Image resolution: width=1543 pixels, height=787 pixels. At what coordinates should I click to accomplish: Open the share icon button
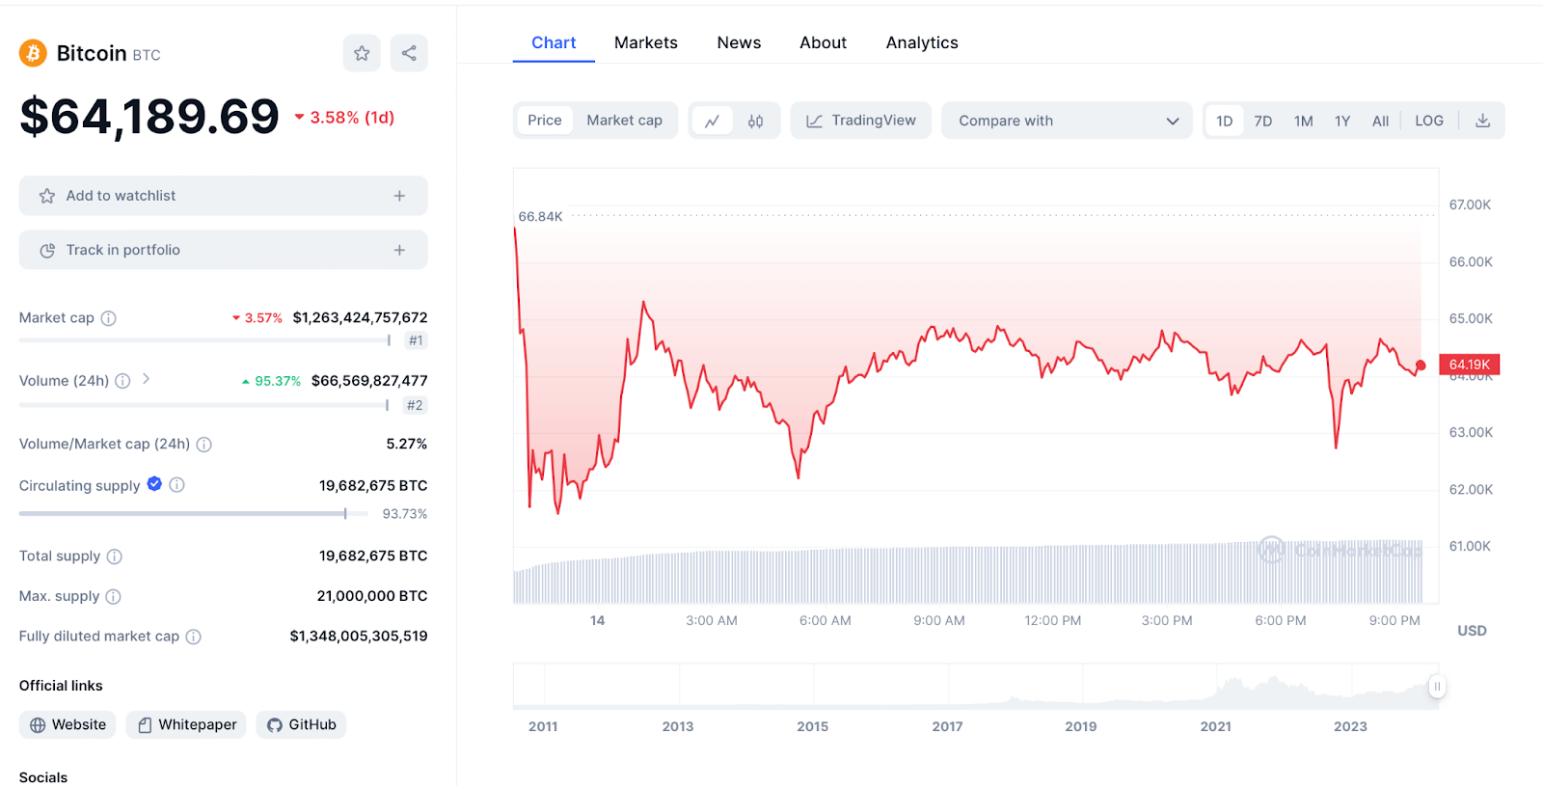point(409,53)
